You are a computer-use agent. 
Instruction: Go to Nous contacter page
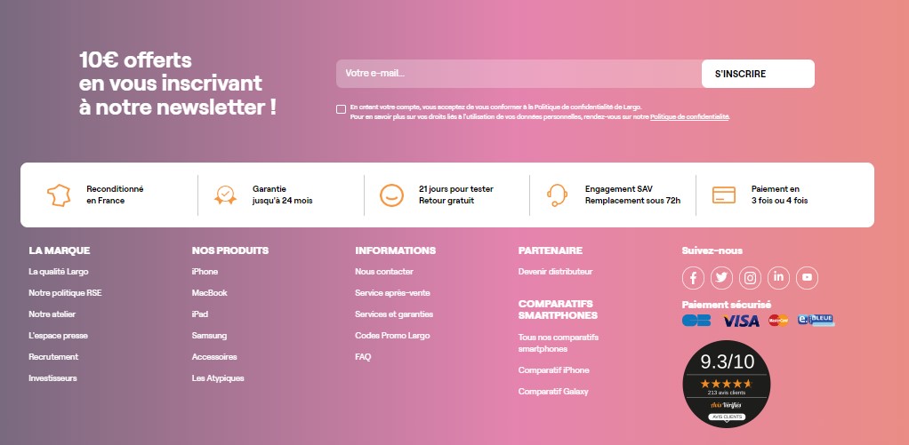(x=383, y=272)
